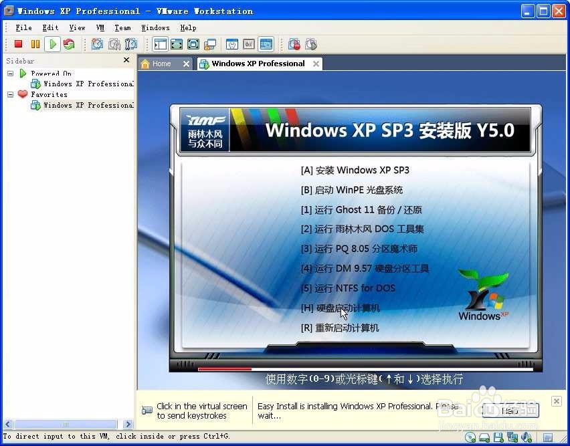Dismiss the Easy Install message bar

tap(556, 401)
